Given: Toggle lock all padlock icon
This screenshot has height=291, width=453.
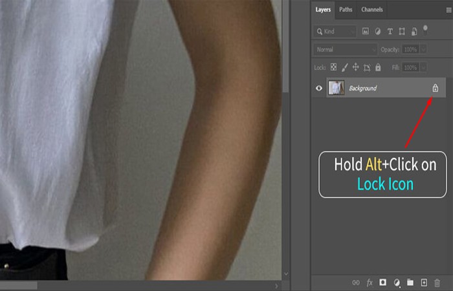Looking at the screenshot, I should point(378,67).
